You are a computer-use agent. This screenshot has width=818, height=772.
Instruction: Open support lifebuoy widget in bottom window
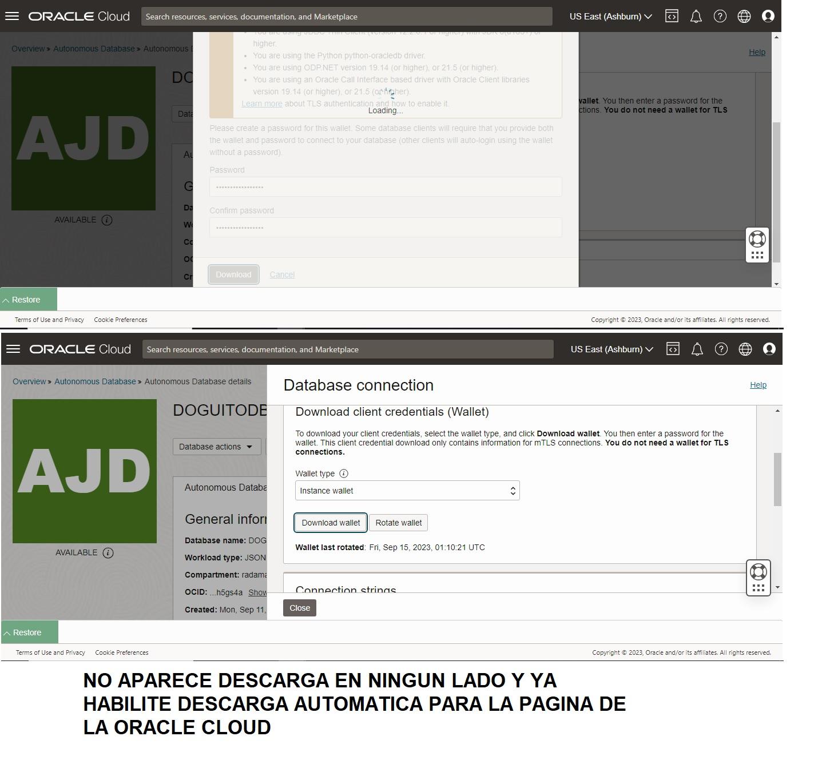click(x=759, y=571)
